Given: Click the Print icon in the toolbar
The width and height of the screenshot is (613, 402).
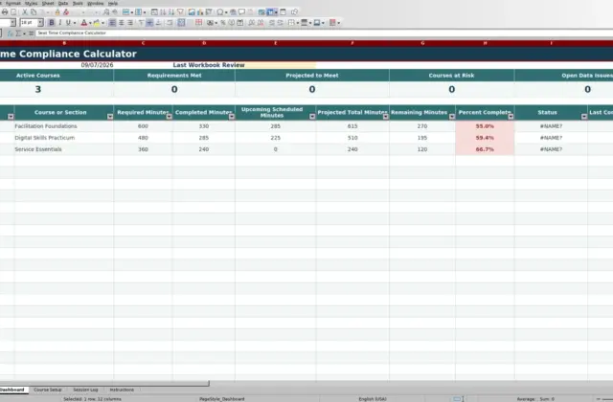Looking at the screenshot, I should point(5,12).
